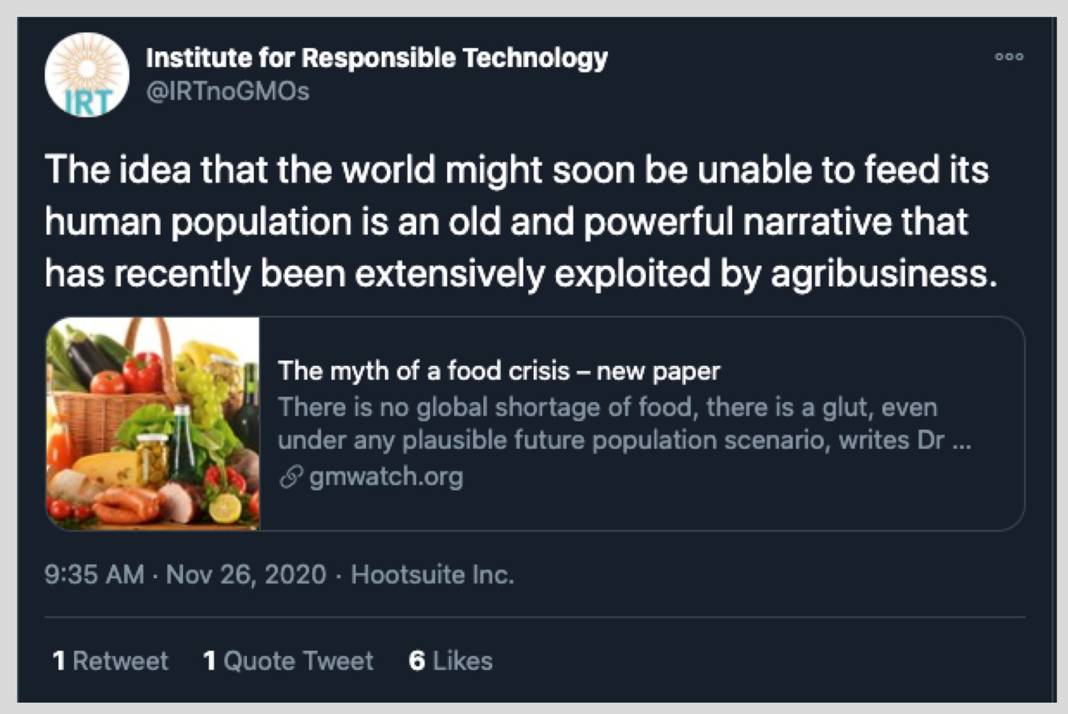
Task: Select the @IRTnoGMOs handle
Action: [x=227, y=91]
